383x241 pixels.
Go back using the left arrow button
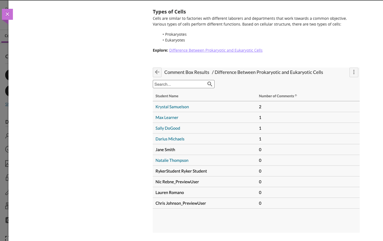pos(157,72)
